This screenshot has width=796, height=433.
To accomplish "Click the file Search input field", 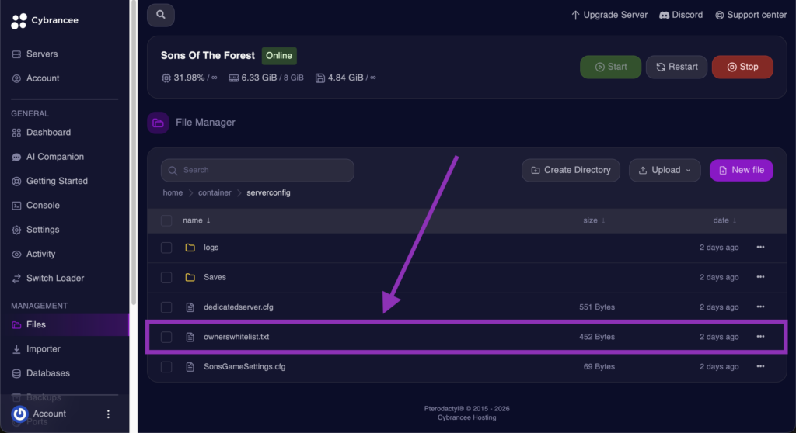I will [264, 170].
